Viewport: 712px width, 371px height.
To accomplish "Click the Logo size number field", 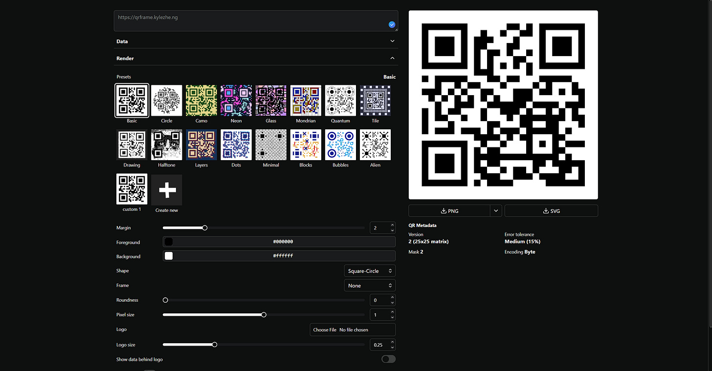I will (x=382, y=345).
